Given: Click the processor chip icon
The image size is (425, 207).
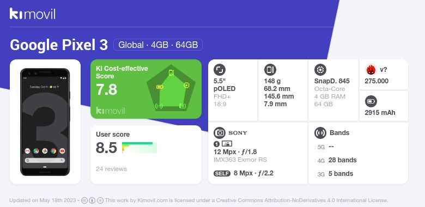Looking at the screenshot, I should pos(320,70).
